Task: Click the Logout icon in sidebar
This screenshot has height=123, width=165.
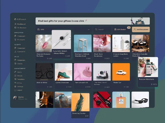Action: point(15,90)
